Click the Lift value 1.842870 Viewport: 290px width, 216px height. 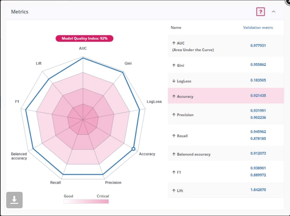pyautogui.click(x=258, y=190)
